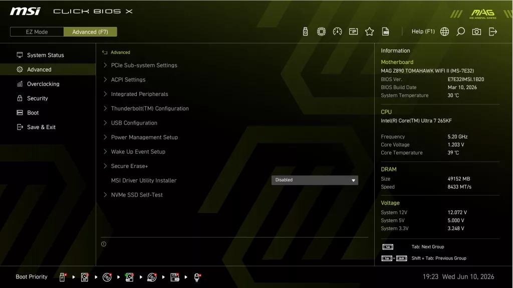
Task: Click back arrow next to Advanced breadcrumb
Action: coord(105,52)
